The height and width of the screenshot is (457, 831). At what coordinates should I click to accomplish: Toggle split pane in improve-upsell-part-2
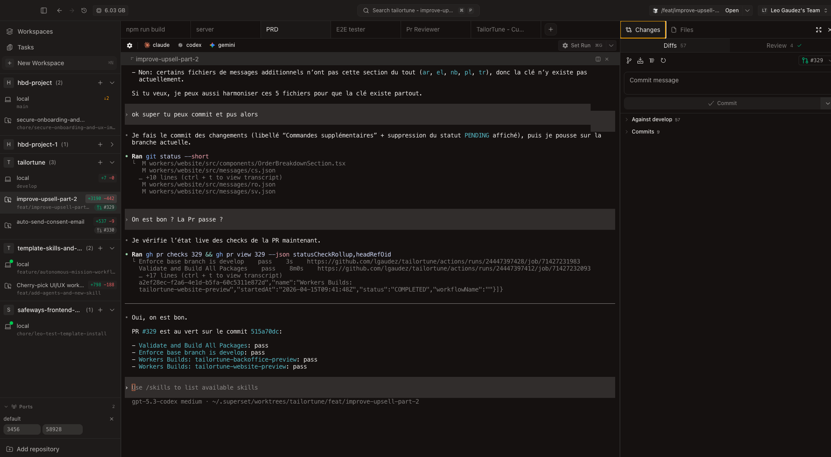click(x=598, y=59)
